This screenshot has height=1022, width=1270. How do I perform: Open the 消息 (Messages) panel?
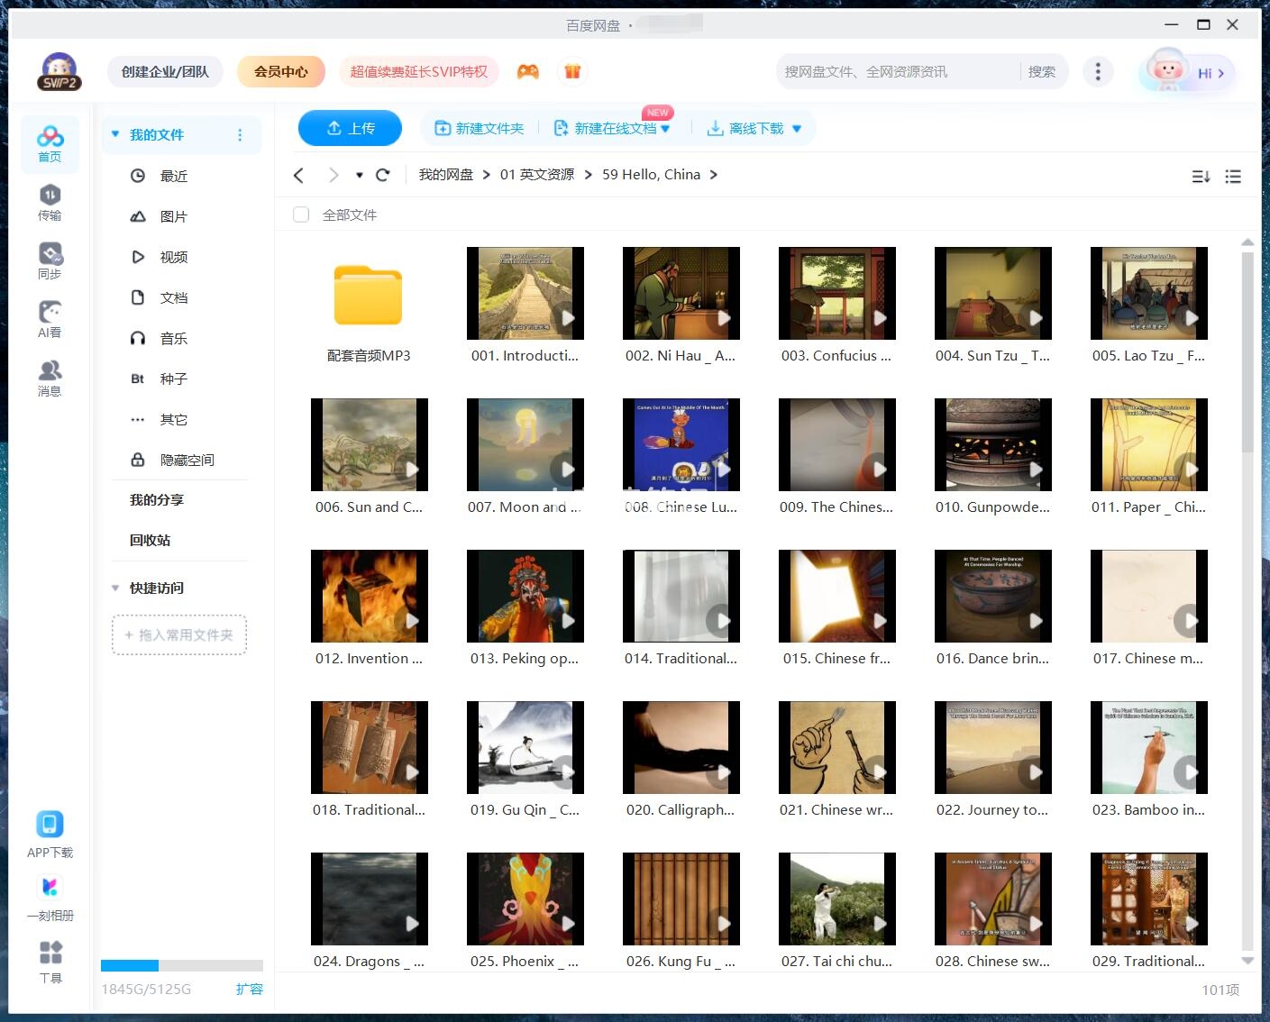[x=50, y=377]
